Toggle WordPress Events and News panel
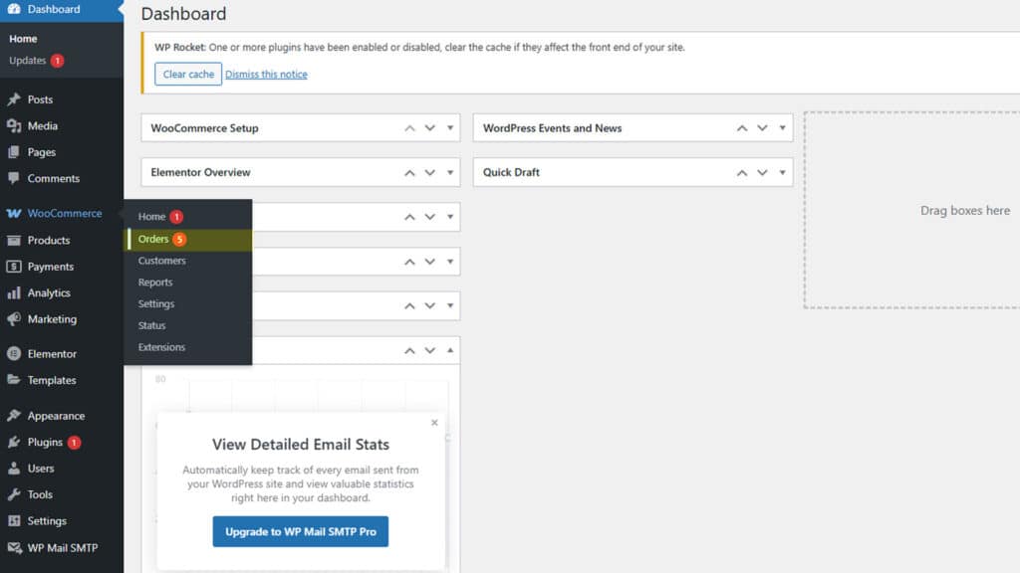 (x=783, y=128)
